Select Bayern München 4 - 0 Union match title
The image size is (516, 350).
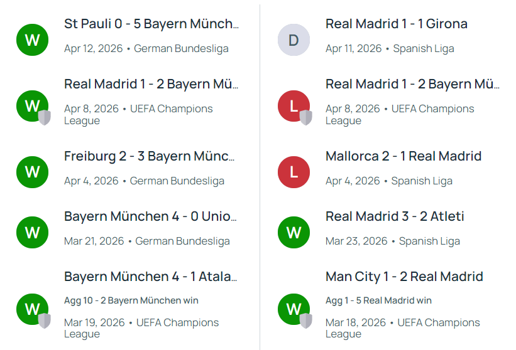pos(150,216)
